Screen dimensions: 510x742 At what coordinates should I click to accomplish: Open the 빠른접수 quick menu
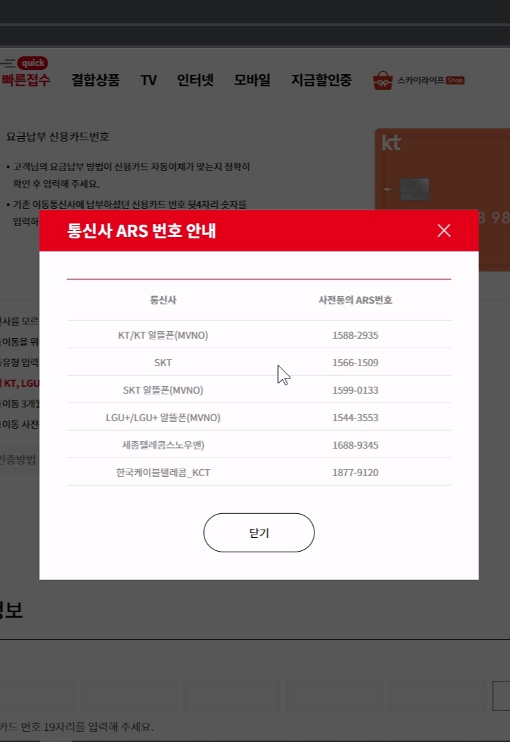pos(25,80)
